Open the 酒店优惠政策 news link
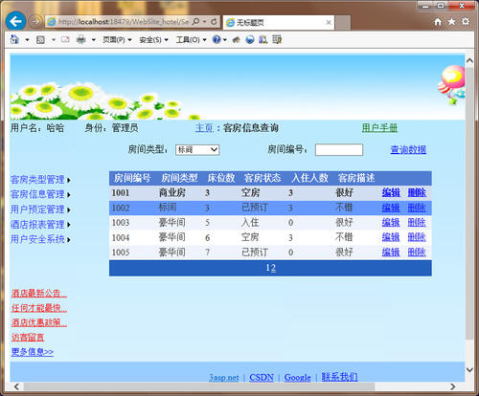The image size is (479, 396). click(x=39, y=322)
